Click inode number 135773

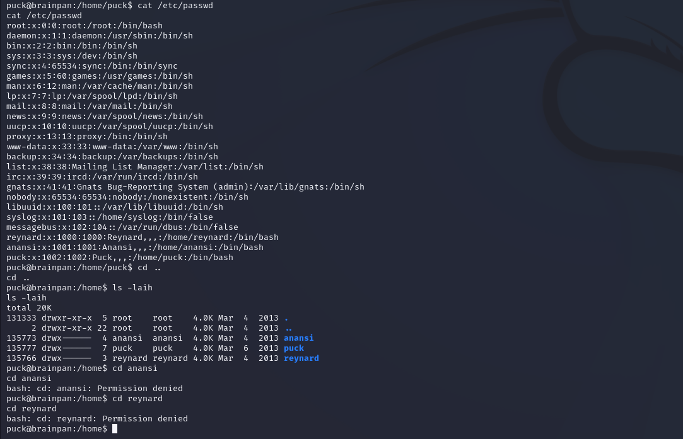pos(21,338)
